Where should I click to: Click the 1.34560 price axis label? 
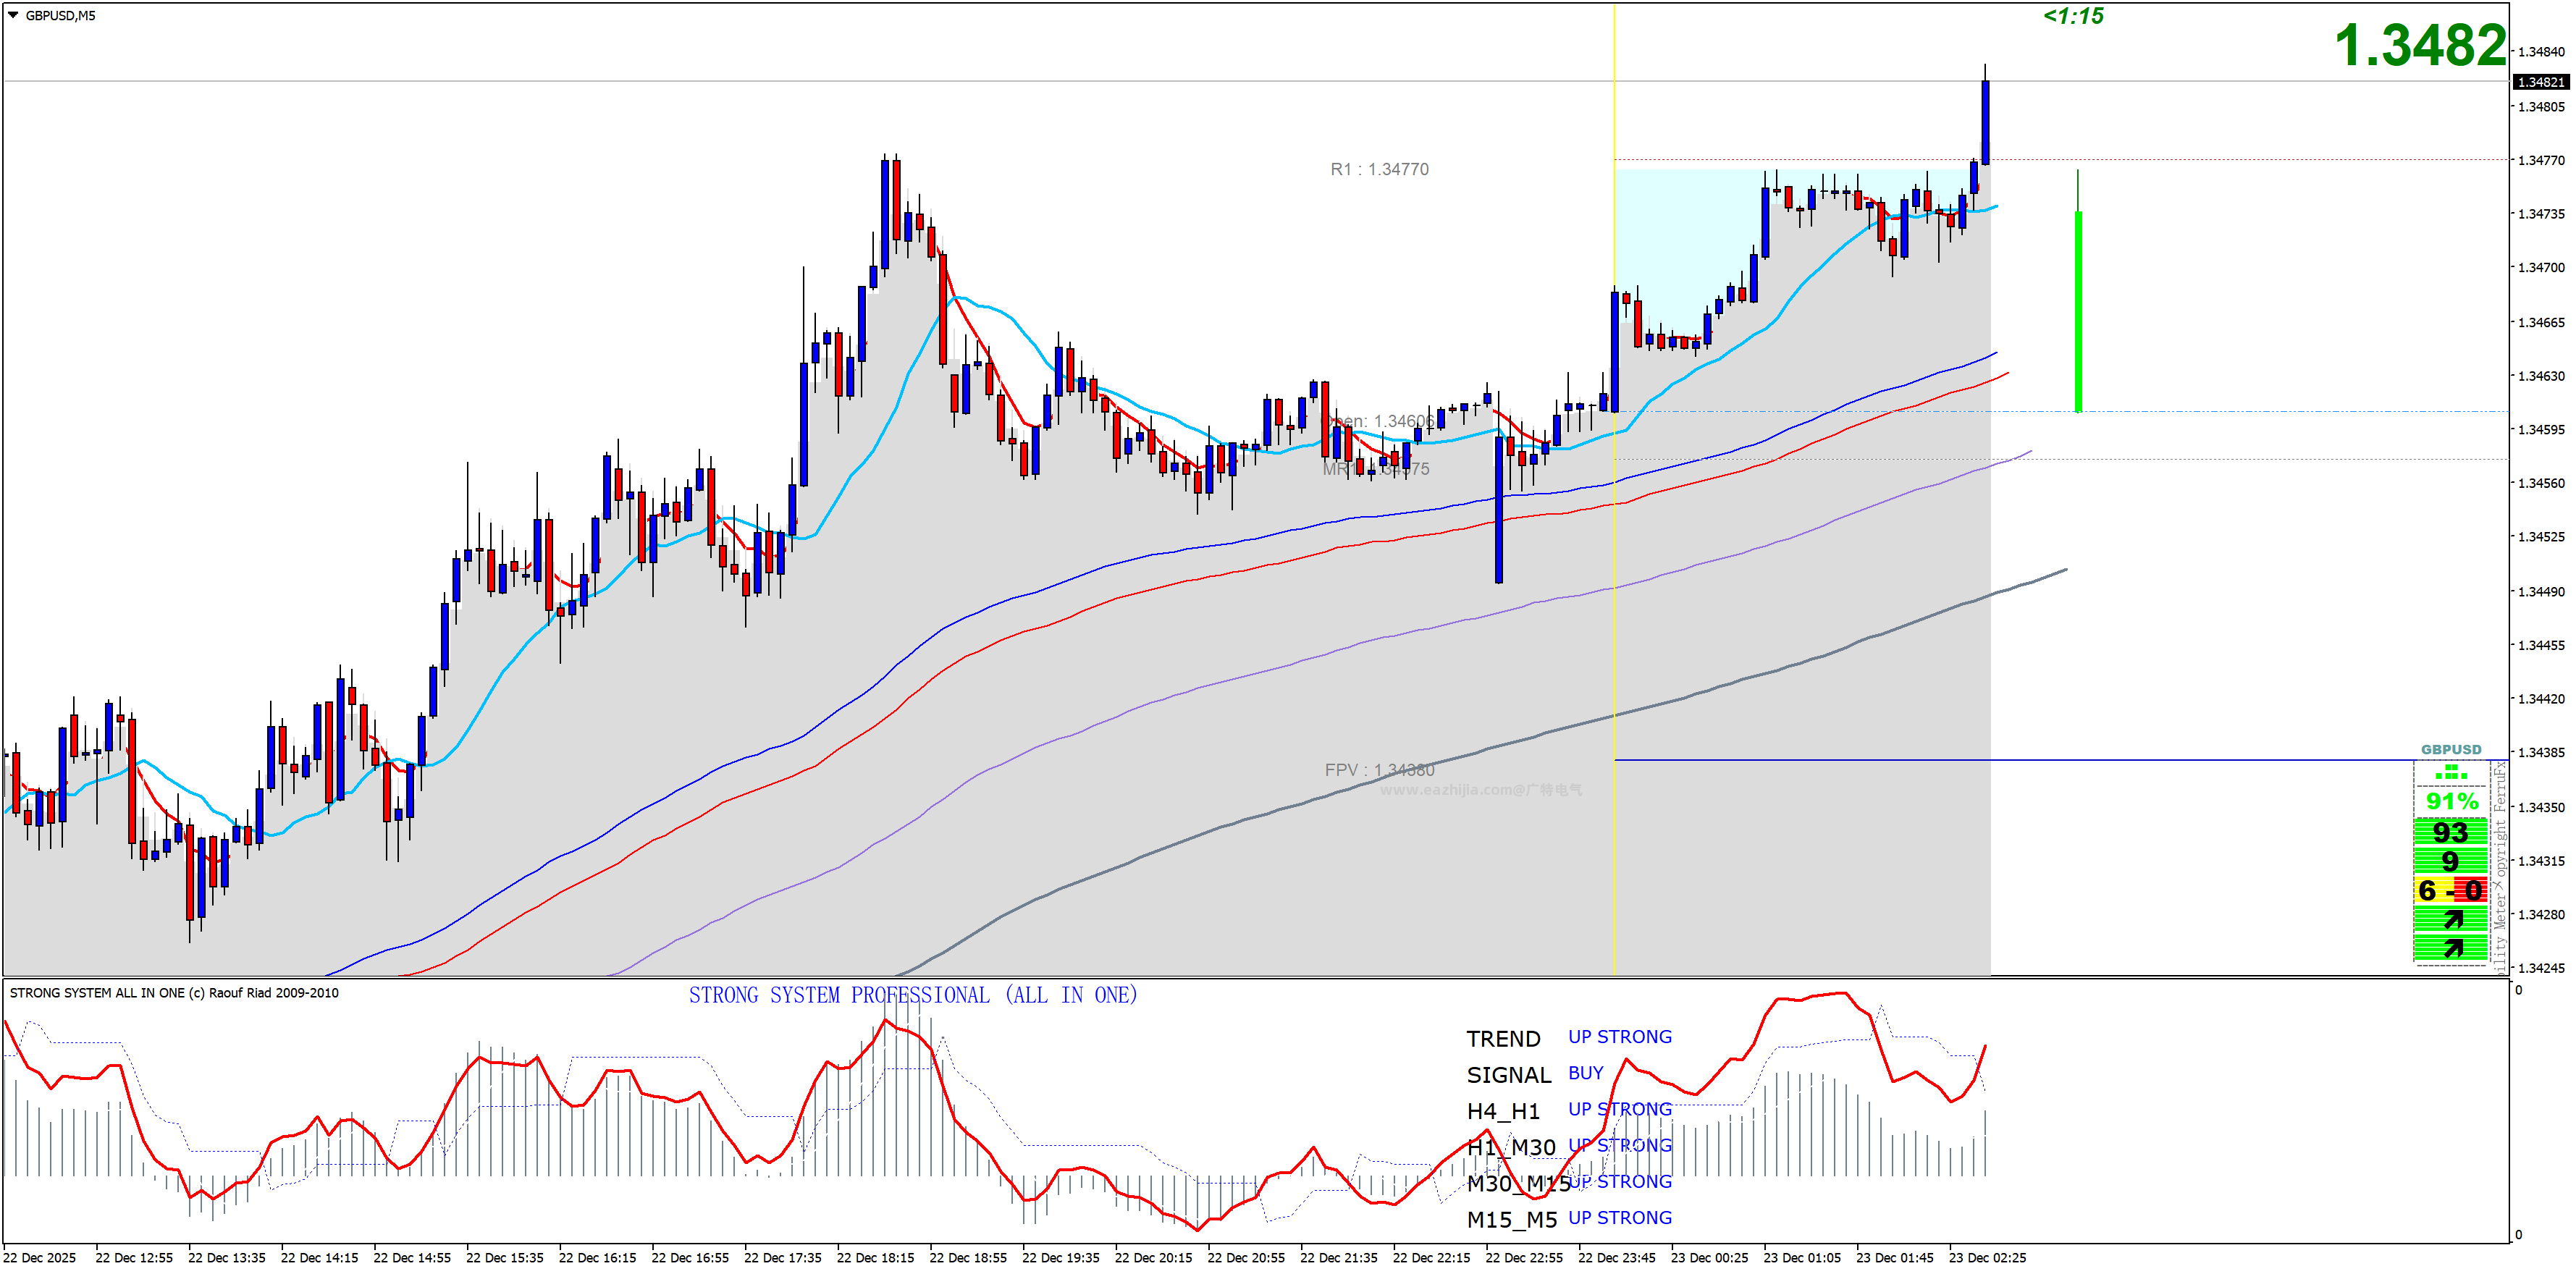2541,483
